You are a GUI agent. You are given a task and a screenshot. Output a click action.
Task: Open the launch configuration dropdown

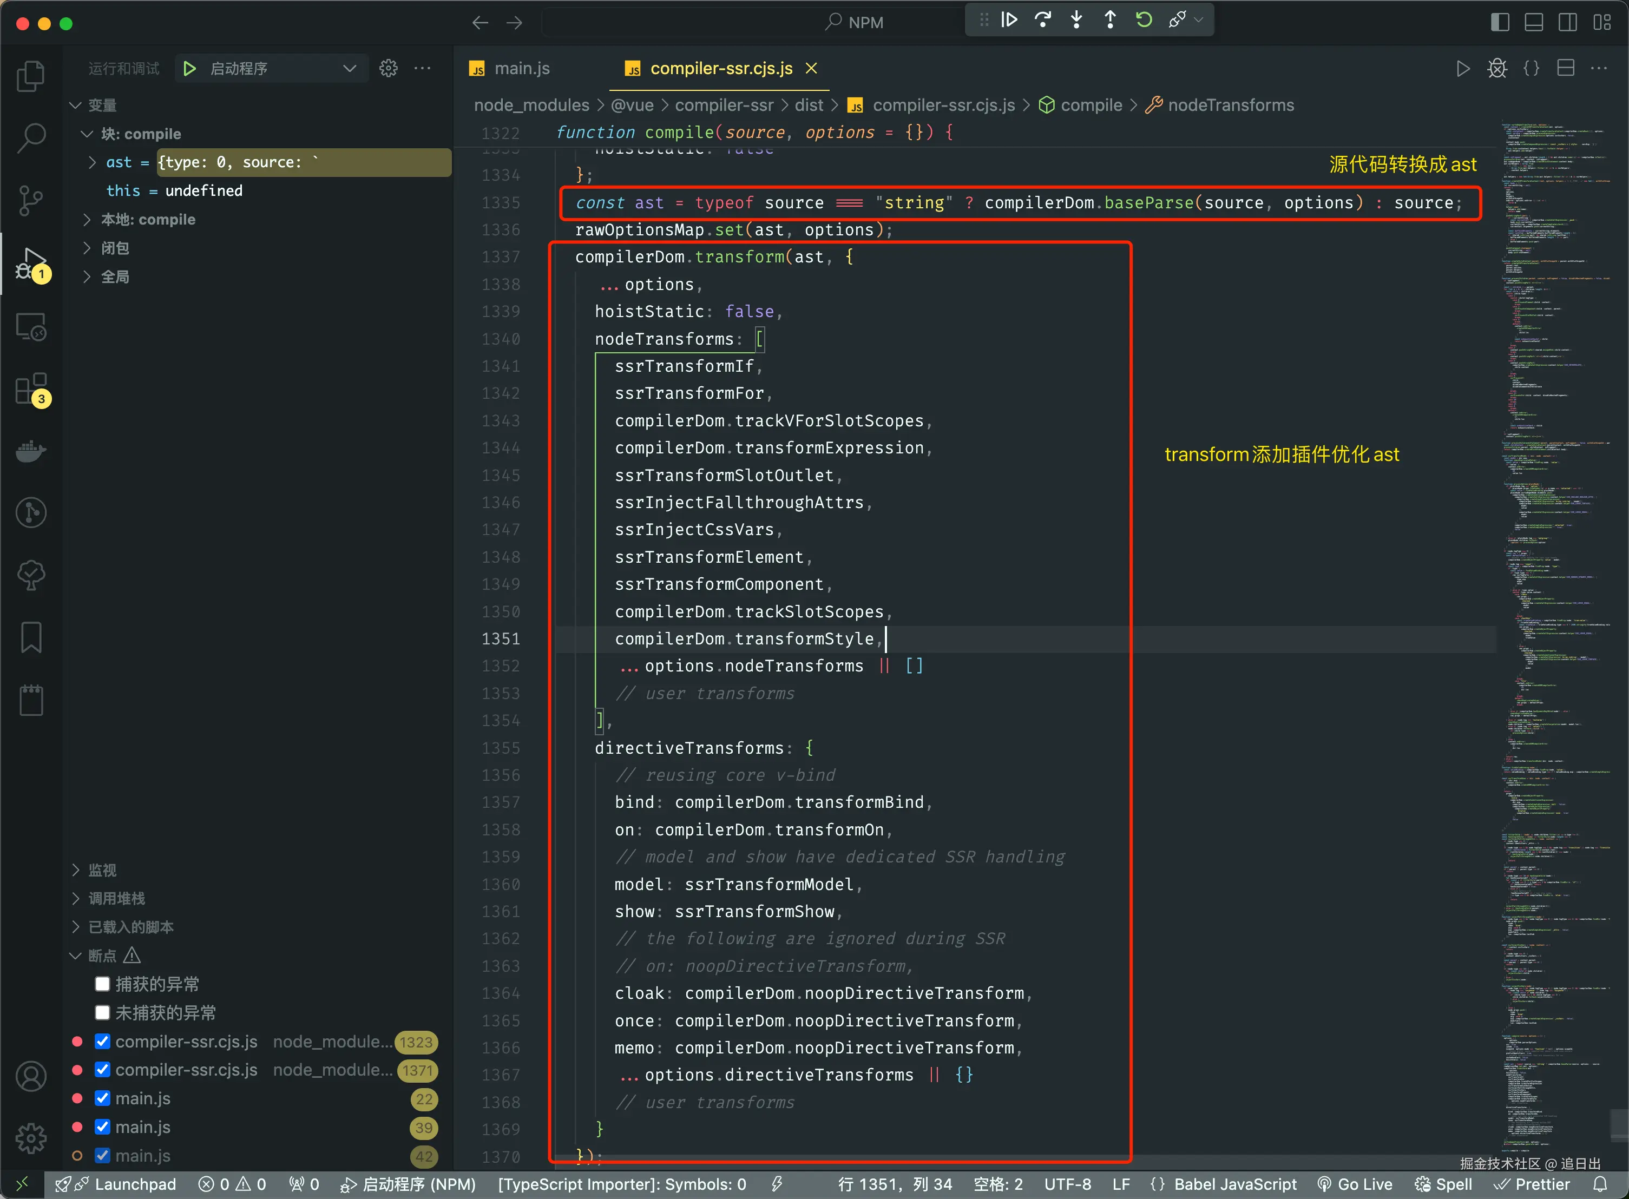(x=349, y=68)
